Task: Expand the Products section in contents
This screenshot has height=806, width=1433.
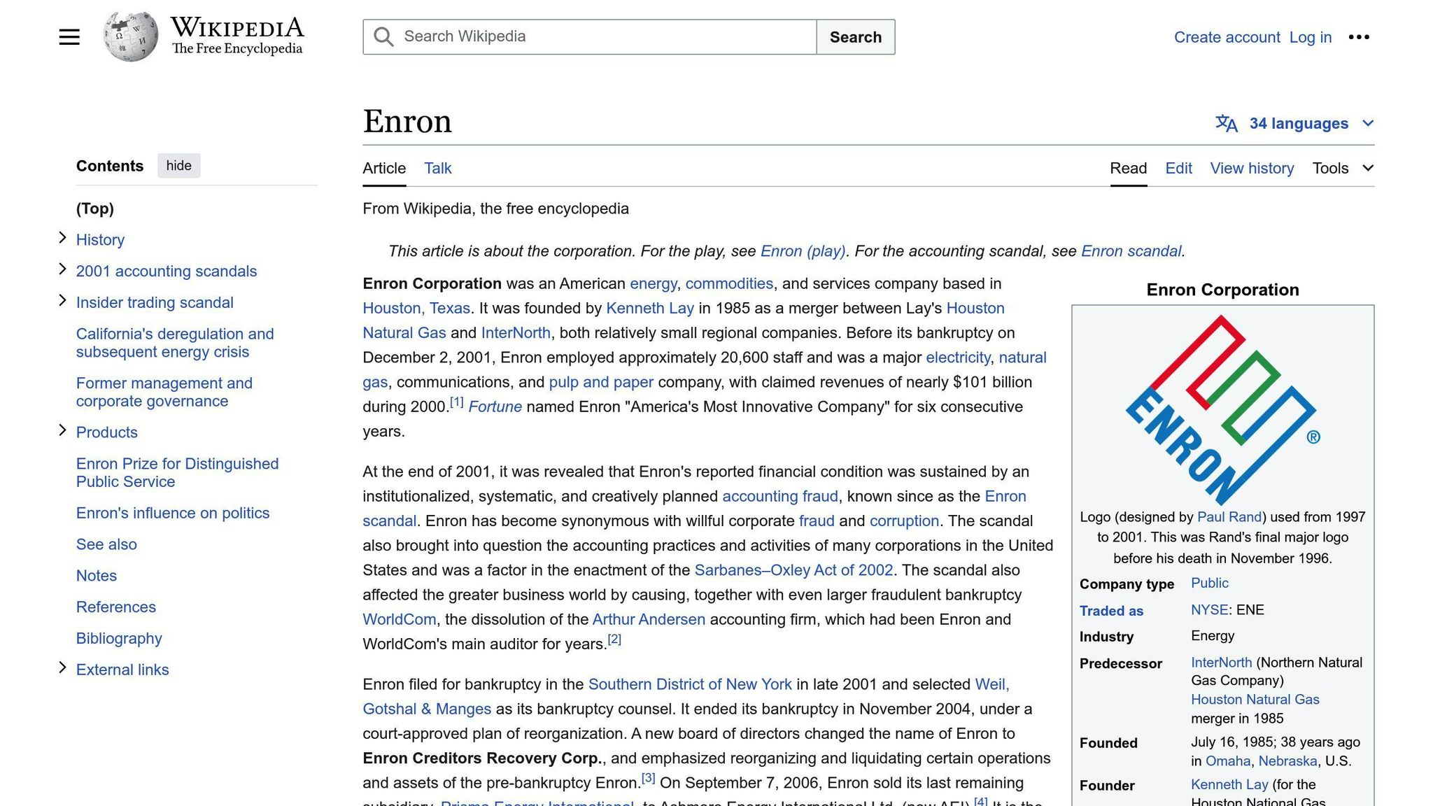Action: pyautogui.click(x=62, y=430)
